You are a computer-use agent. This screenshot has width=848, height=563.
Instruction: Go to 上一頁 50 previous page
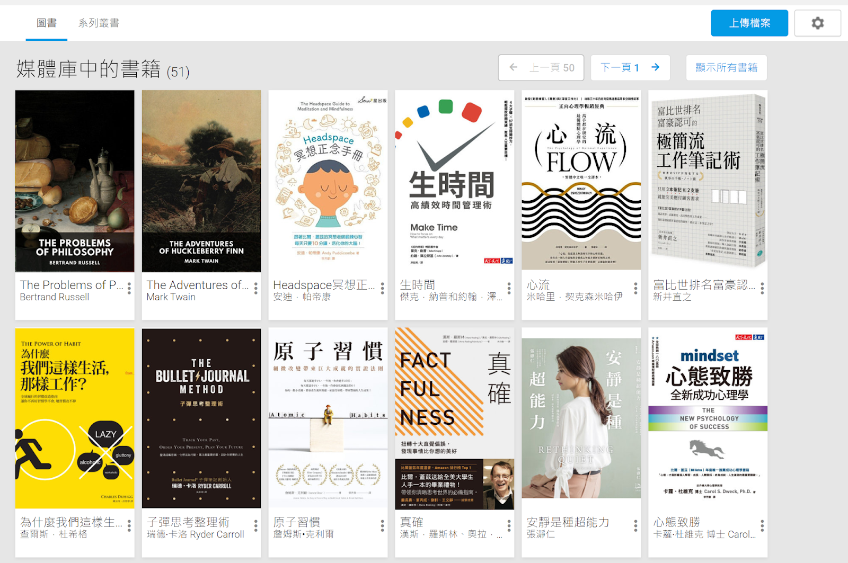[541, 68]
